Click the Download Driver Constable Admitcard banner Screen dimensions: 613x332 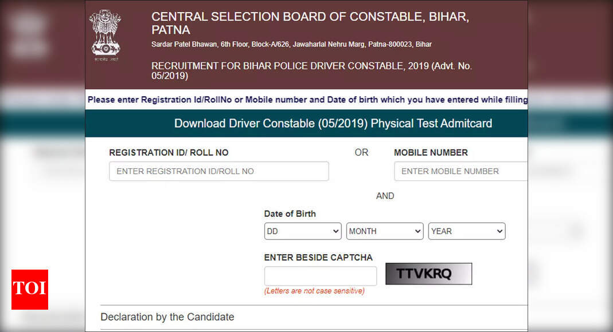pos(306,123)
